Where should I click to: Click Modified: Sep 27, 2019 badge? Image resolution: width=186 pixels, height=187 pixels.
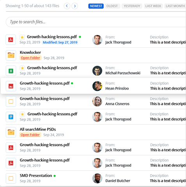coord(60,42)
